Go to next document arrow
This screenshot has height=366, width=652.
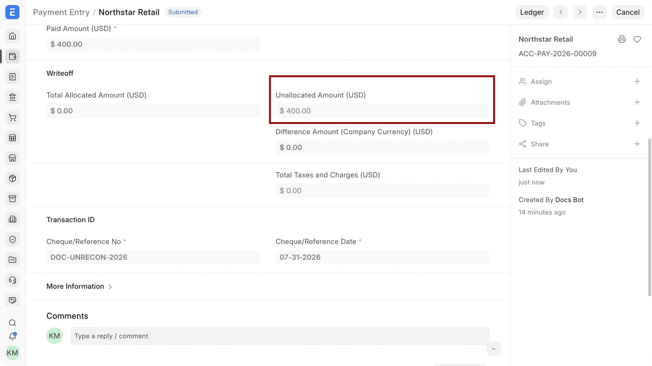(580, 12)
